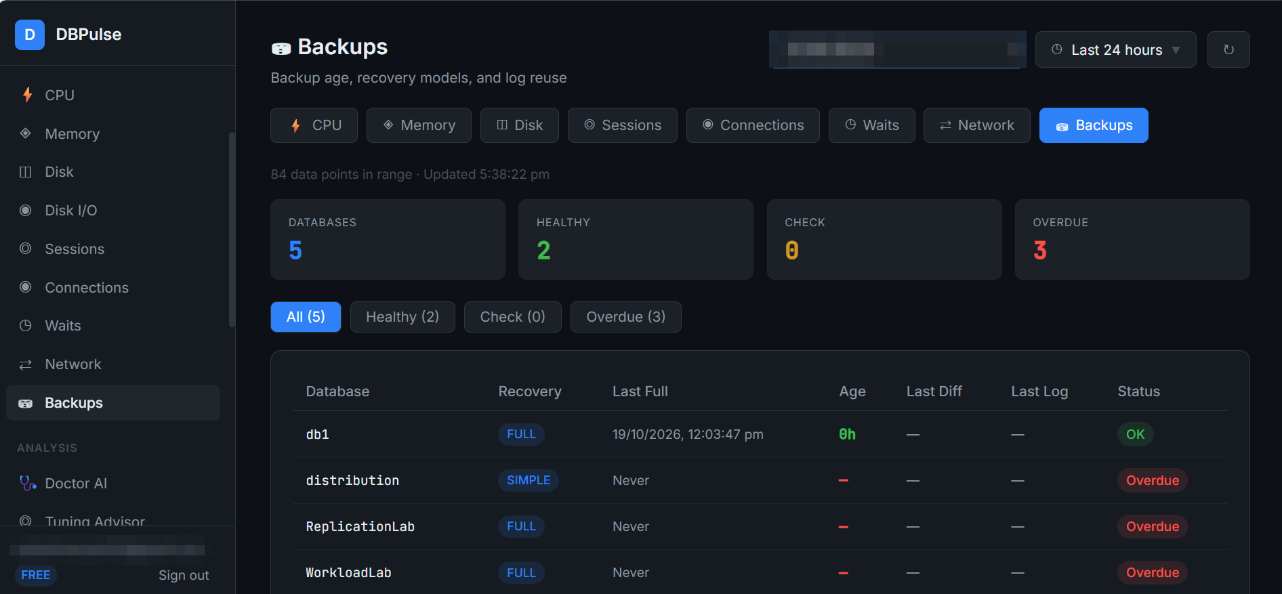The image size is (1282, 594).
Task: Click the Last Full column header
Action: (x=640, y=391)
